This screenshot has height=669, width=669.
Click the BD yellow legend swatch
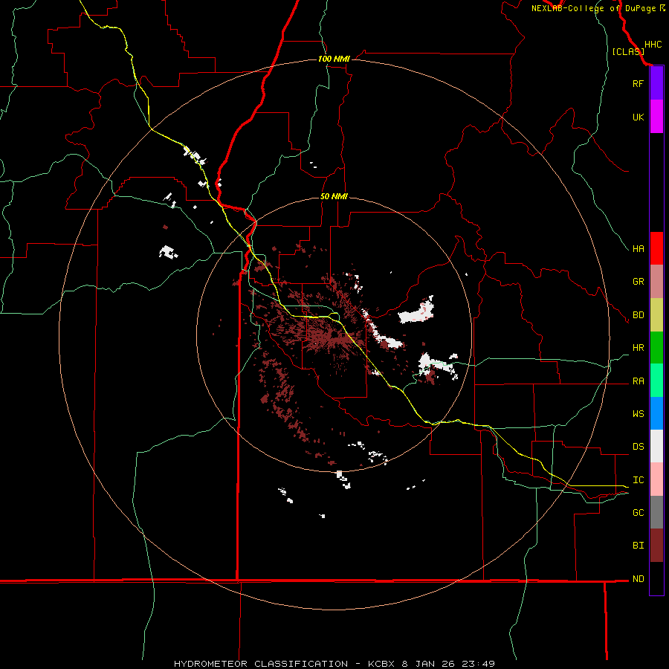[656, 315]
